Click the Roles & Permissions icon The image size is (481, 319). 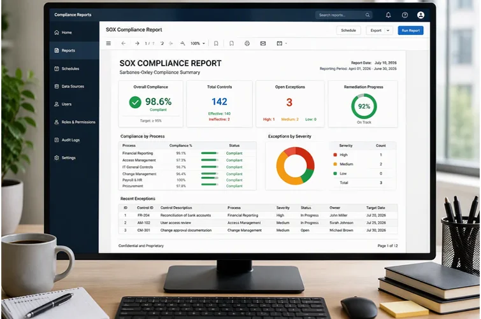pos(57,122)
